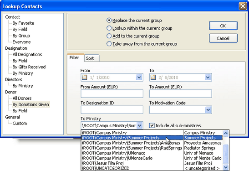Toggle the From date checkbox

click(85, 78)
